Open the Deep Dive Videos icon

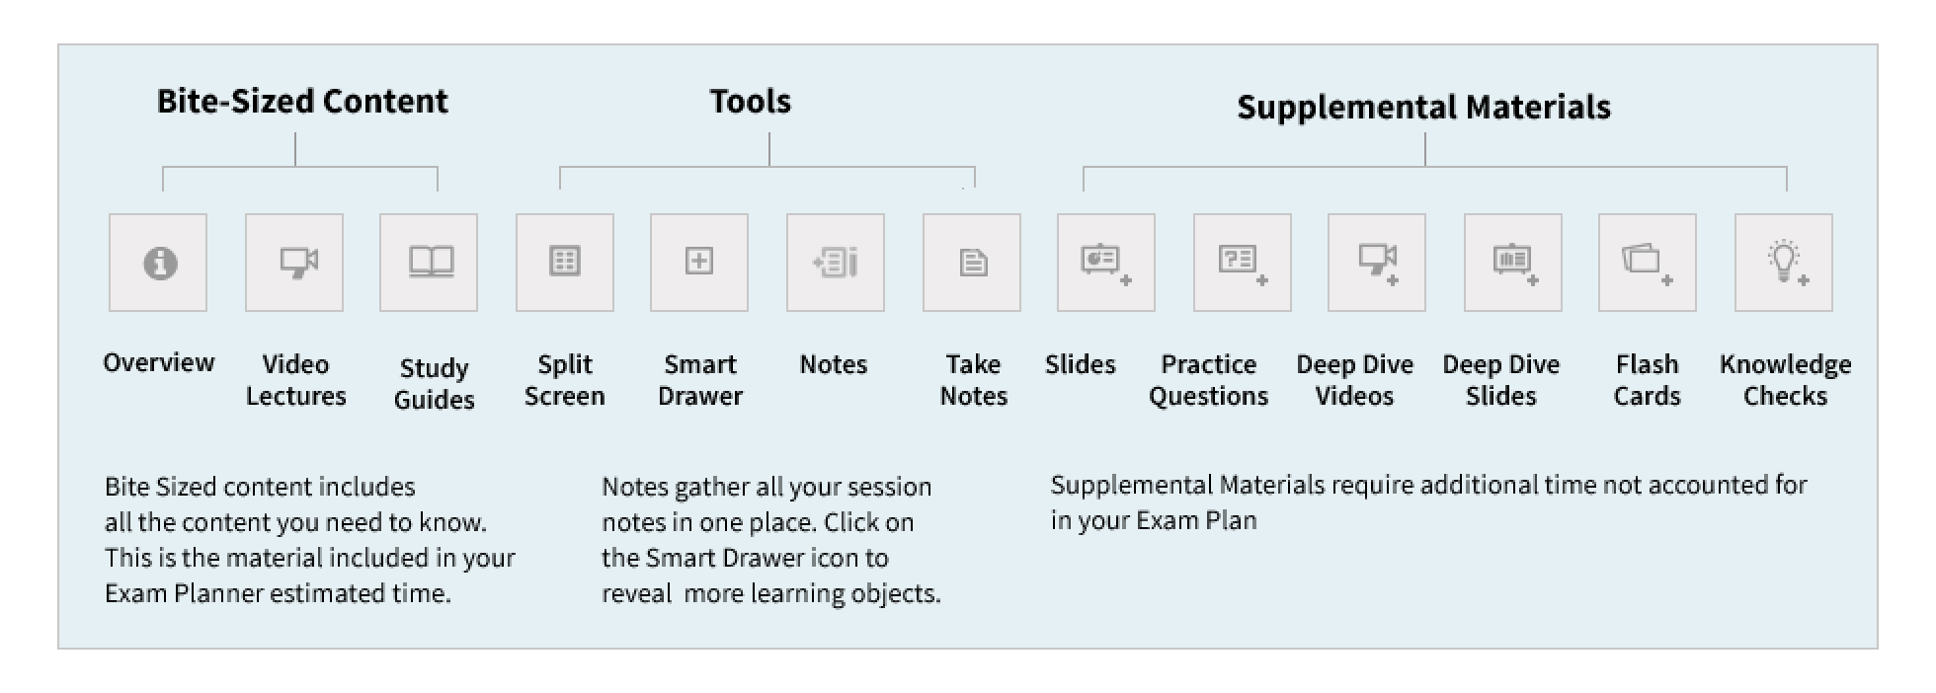[x=1377, y=263]
